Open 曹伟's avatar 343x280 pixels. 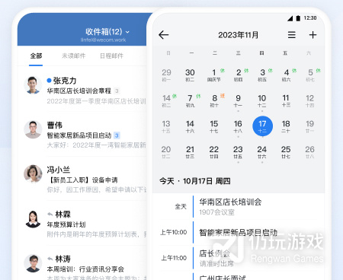(33, 129)
